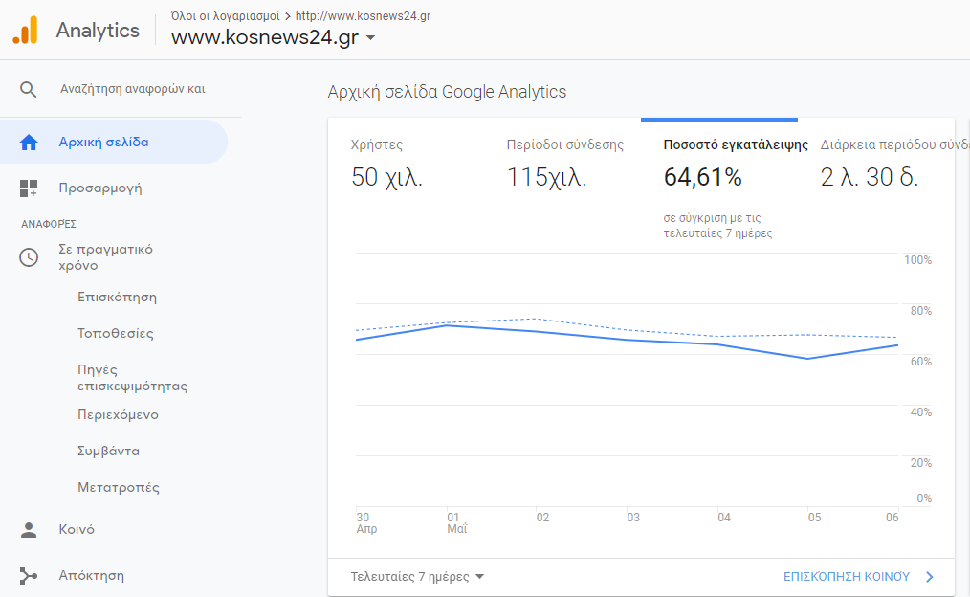
Task: Open the Τελευταίες 7 ημέρες date range dropdown
Action: pos(417,577)
